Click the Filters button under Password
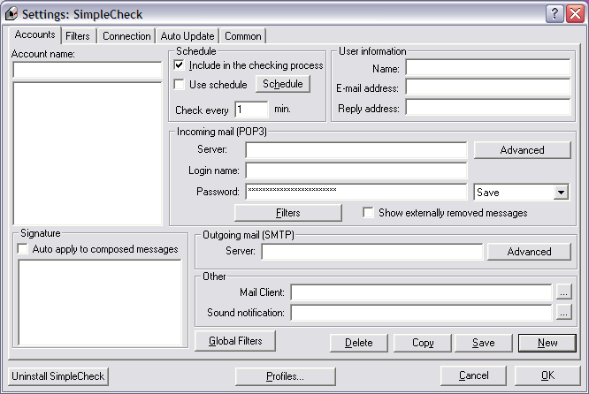Screen dimensions: 589x394 pyautogui.click(x=287, y=213)
